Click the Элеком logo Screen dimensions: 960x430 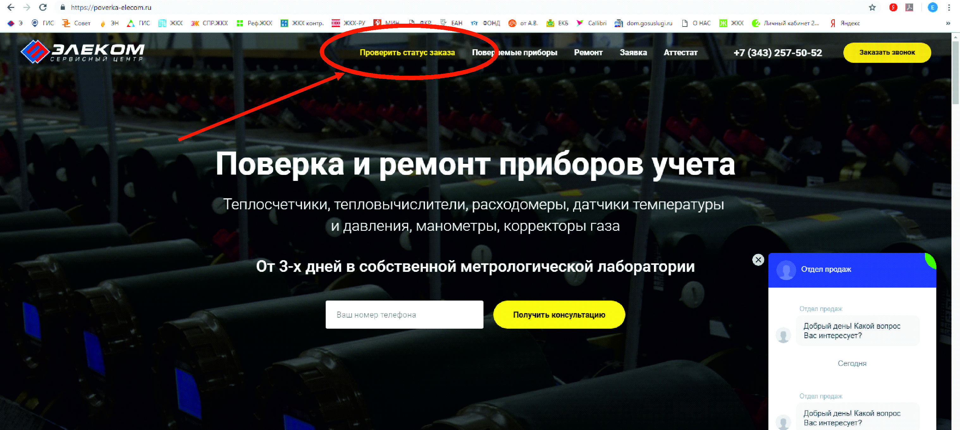click(x=82, y=52)
